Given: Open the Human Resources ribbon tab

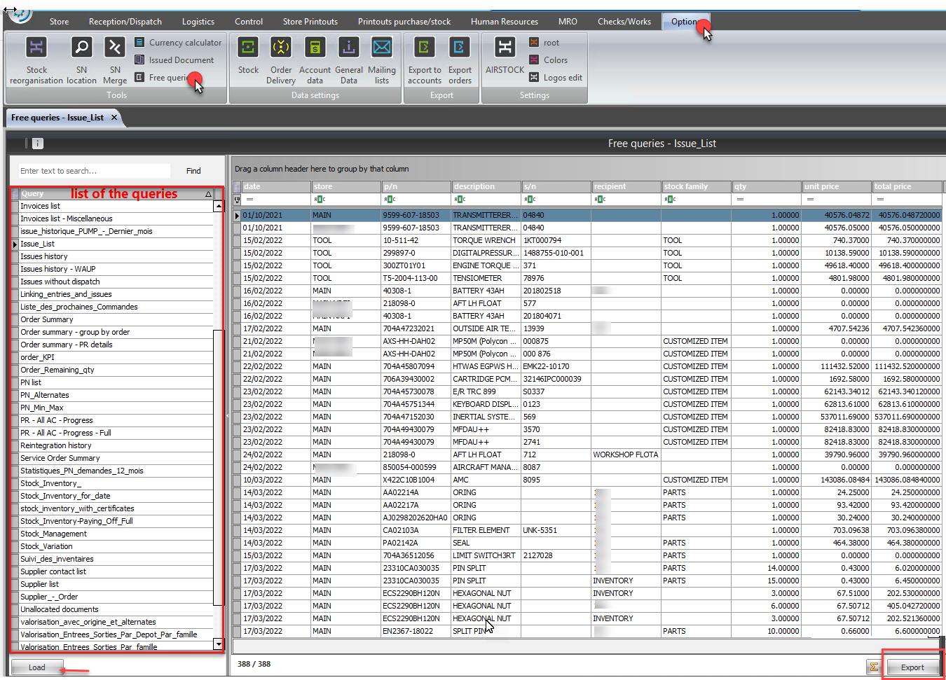Looking at the screenshot, I should [x=504, y=22].
